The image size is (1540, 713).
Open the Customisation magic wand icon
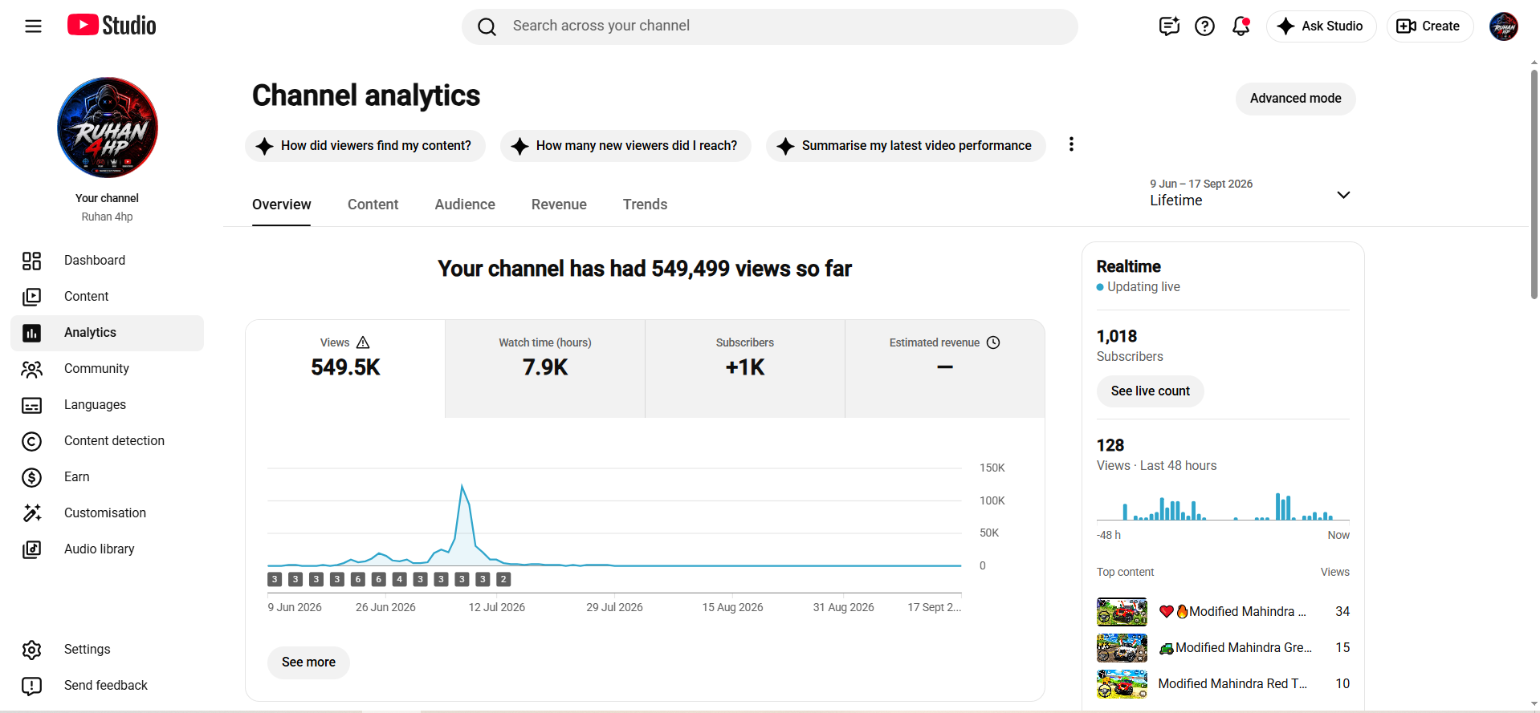(x=31, y=513)
